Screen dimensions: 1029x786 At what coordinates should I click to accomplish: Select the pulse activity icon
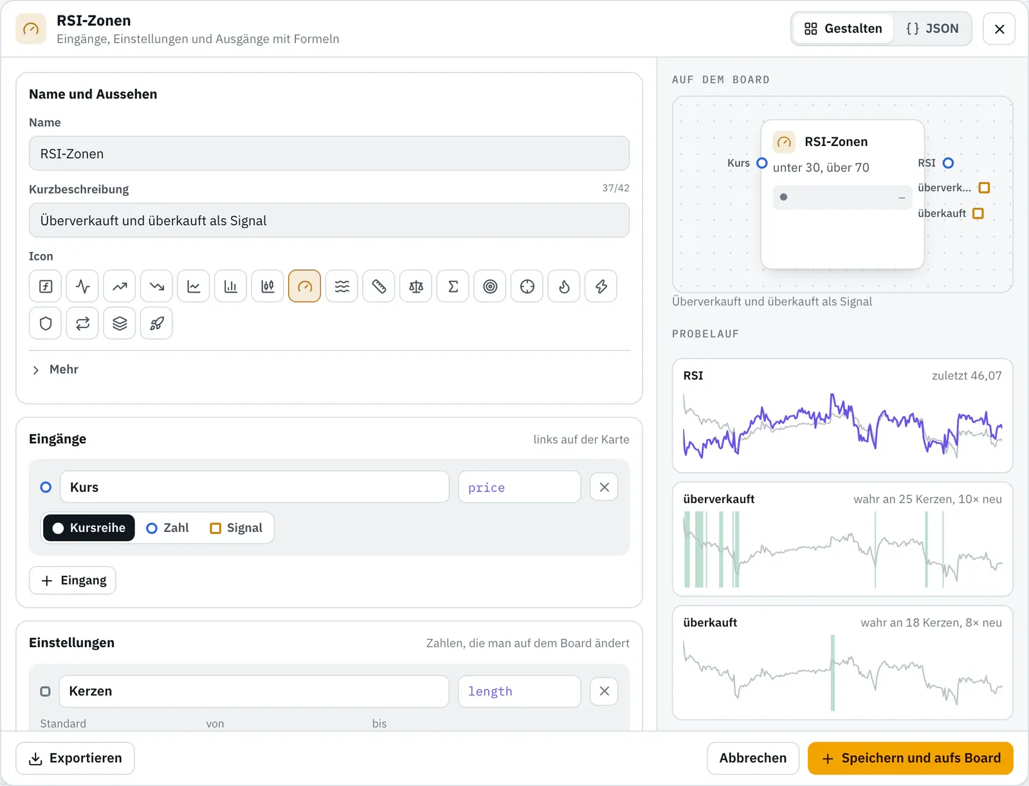point(82,286)
